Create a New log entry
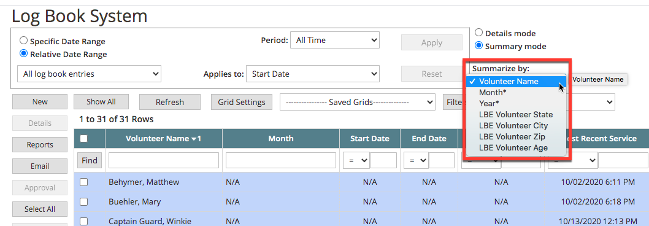The image size is (649, 226). coord(40,101)
